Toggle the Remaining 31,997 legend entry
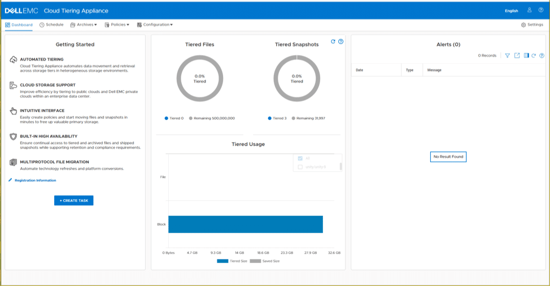The image size is (550, 286). [308, 118]
